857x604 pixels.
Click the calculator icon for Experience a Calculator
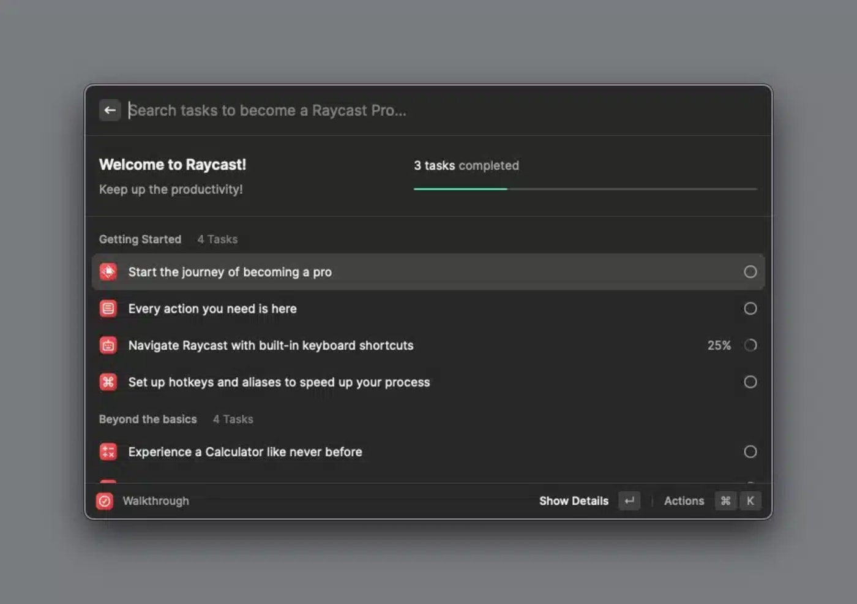coord(108,451)
